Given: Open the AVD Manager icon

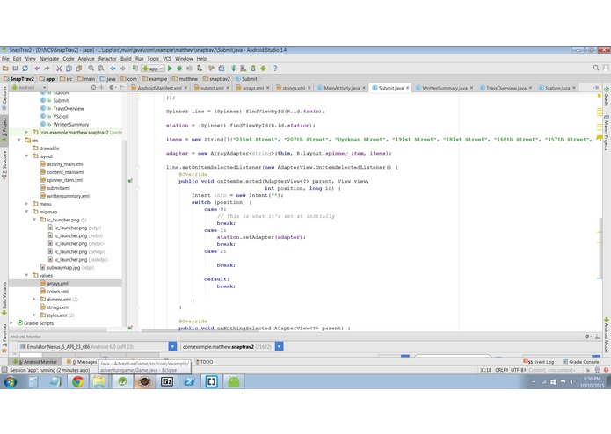Looking at the screenshot, I should (244, 69).
